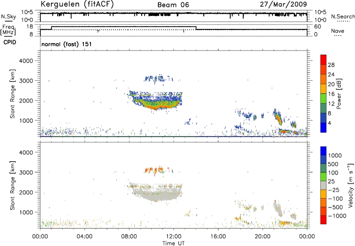Click the '16:00' time axis tick label

pyautogui.click(x=218, y=237)
